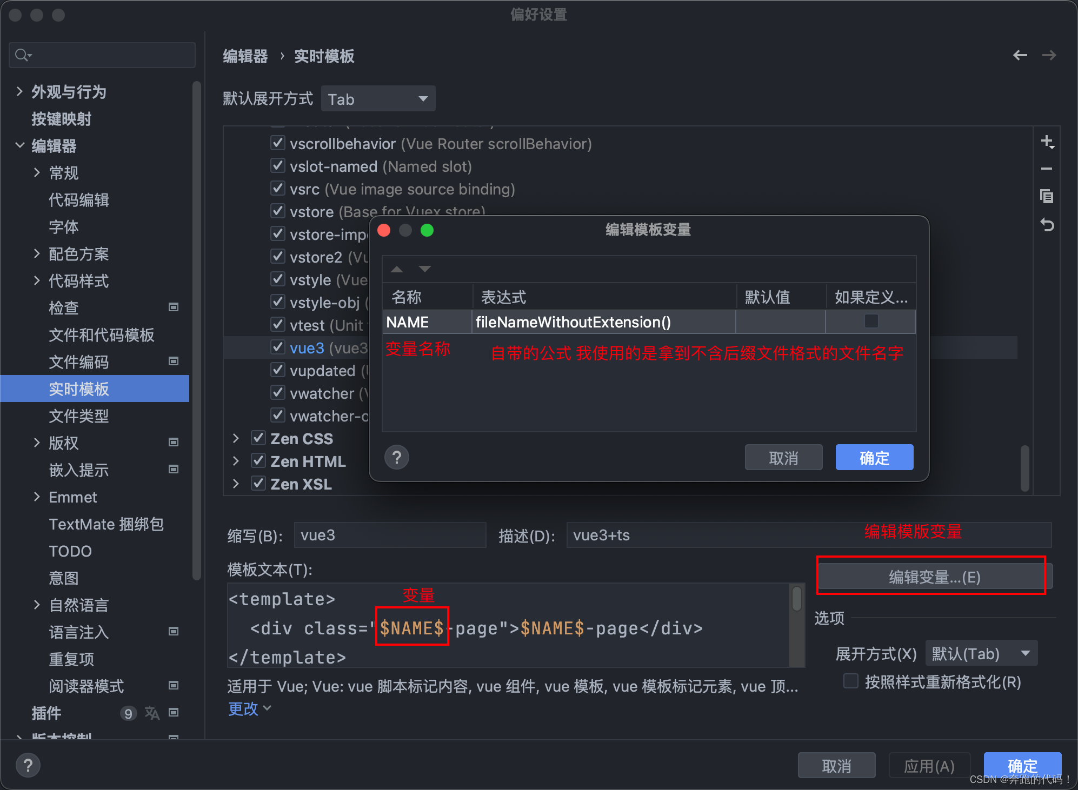Viewport: 1078px width, 790px height.
Task: Click the 应用(A) button
Action: coord(929,765)
